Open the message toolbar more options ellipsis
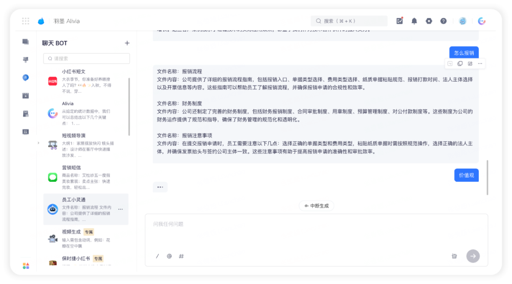 pos(480,63)
